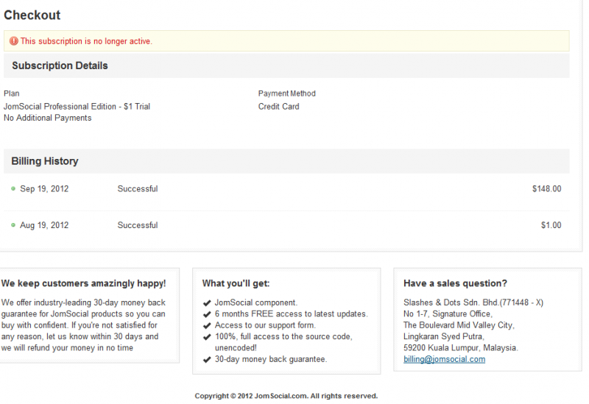Click the $148.00 amount
589x404 pixels.
pyautogui.click(x=546, y=188)
